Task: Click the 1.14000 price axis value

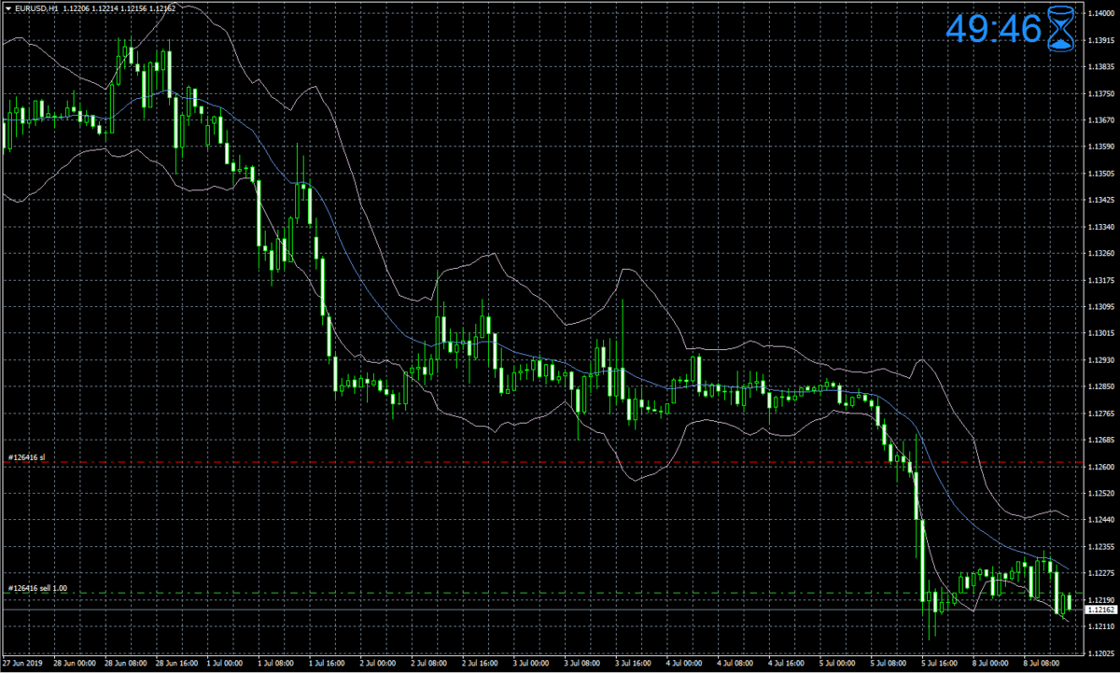Action: click(x=1099, y=15)
